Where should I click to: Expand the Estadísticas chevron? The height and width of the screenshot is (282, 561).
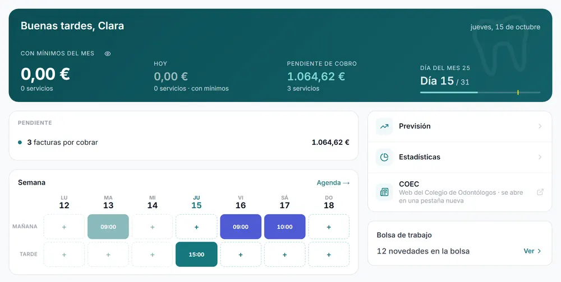[540, 157]
